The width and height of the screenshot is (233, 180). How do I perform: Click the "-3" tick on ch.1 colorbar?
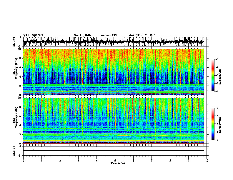pyautogui.click(x=217, y=59)
